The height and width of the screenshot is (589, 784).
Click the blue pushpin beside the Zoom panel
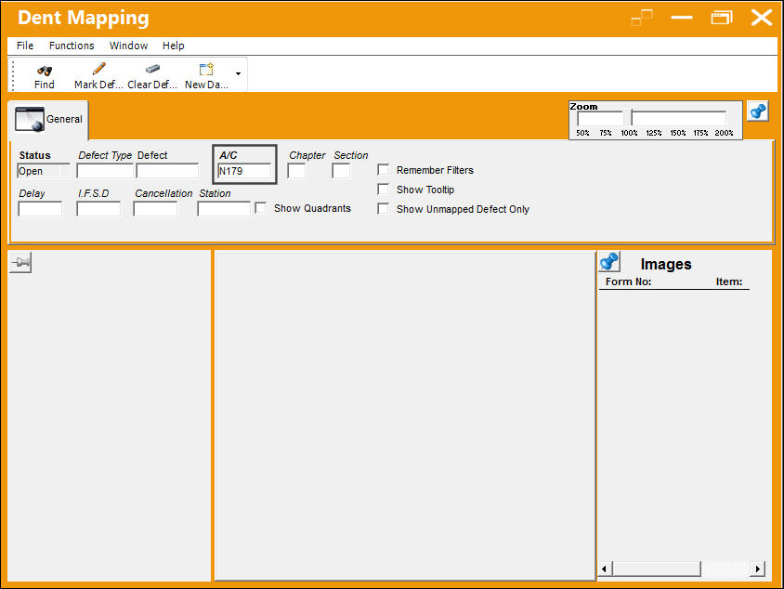[758, 111]
